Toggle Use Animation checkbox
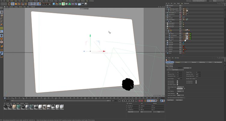The width and height of the screenshot is (226, 121). point(178,81)
